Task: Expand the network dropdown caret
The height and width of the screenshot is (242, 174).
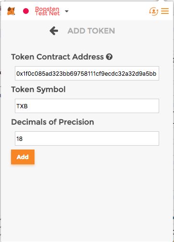Action: [x=67, y=11]
